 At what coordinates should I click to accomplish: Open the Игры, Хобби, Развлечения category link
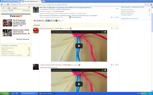[61, 9]
